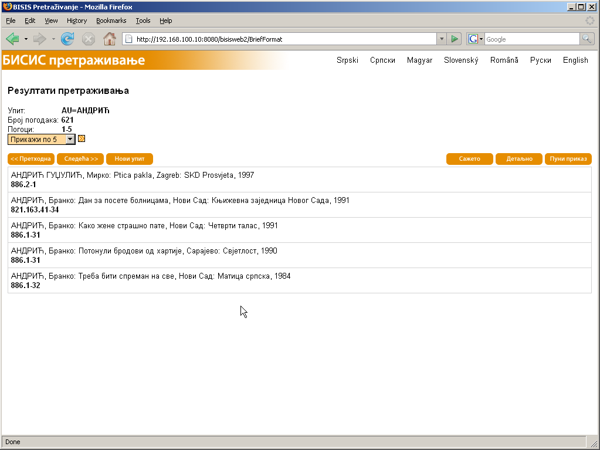600x450 pixels.
Task: Open the Google search engine selector
Action: point(476,39)
